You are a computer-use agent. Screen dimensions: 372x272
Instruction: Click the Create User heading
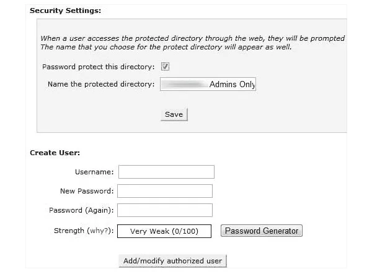tap(55, 152)
